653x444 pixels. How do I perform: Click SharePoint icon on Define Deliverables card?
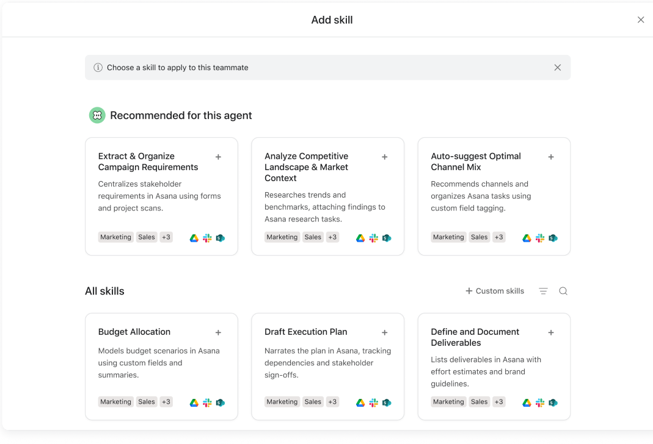(553, 403)
